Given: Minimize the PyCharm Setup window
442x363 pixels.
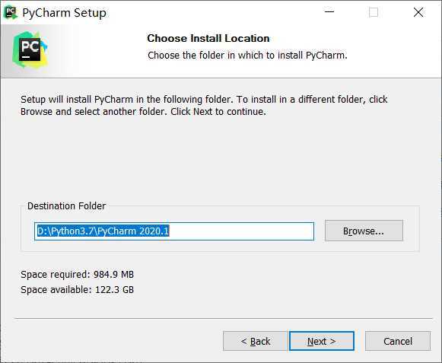Looking at the screenshot, I should (x=329, y=12).
